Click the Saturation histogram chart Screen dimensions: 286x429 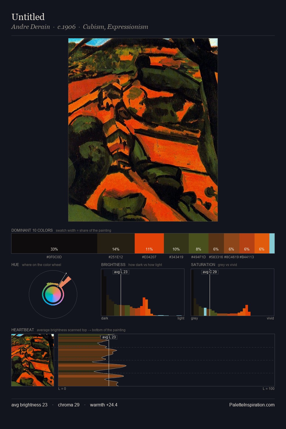233,292
